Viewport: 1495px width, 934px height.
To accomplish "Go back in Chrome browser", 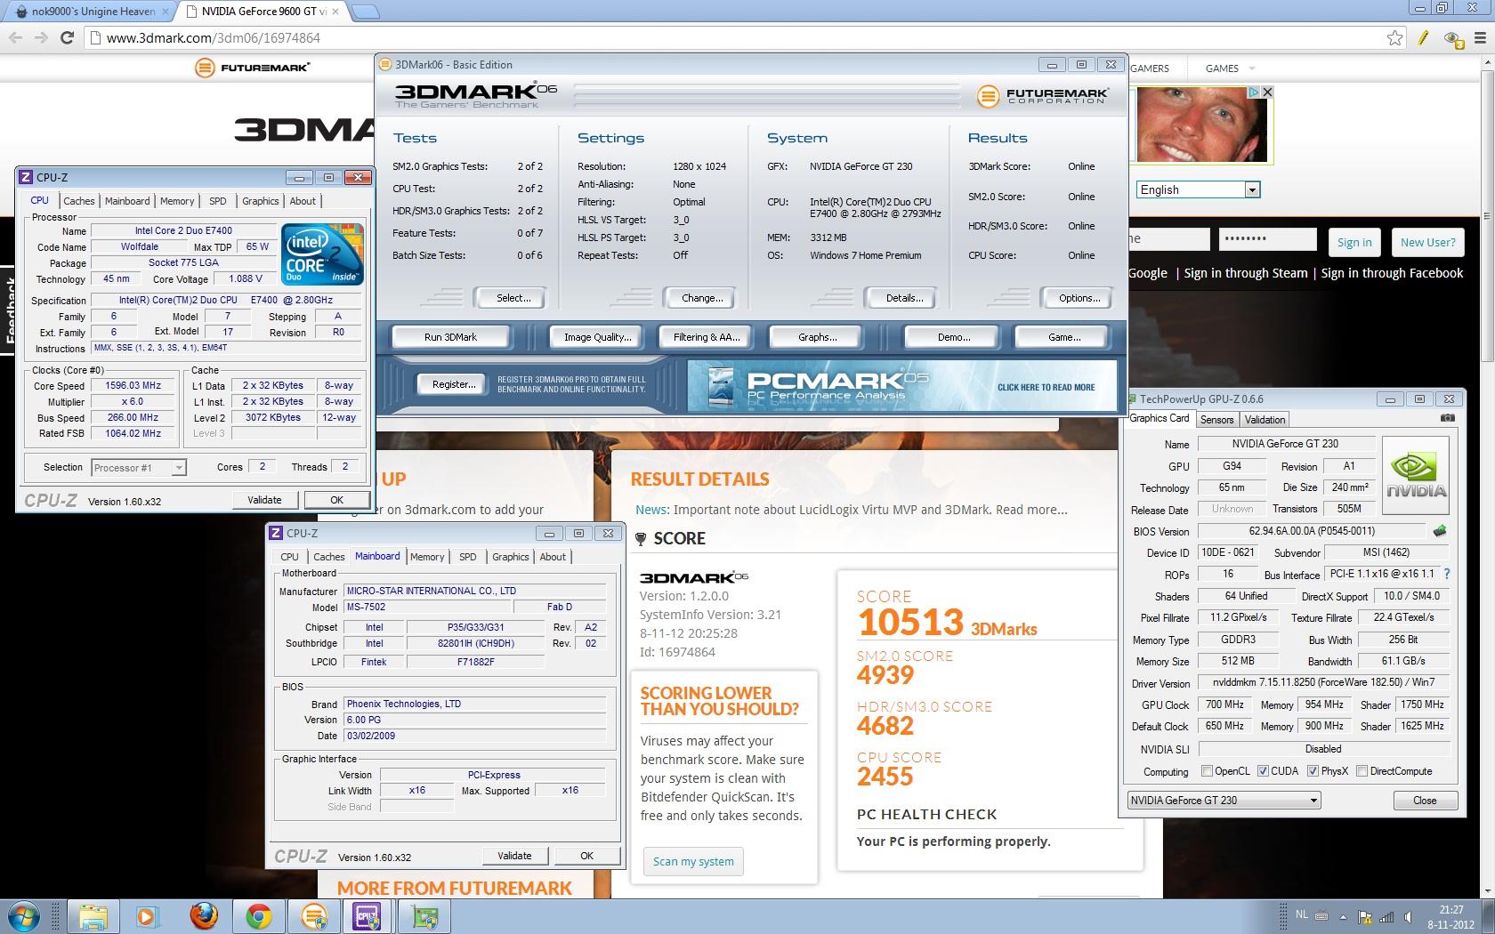I will tap(15, 37).
